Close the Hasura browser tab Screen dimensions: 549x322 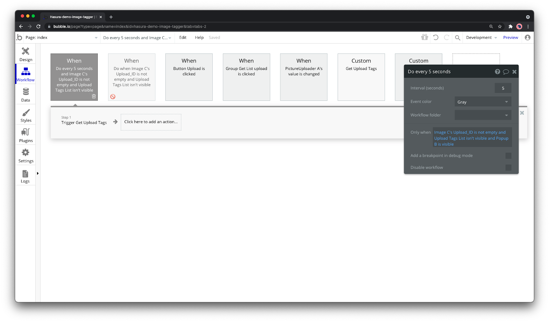coord(101,17)
